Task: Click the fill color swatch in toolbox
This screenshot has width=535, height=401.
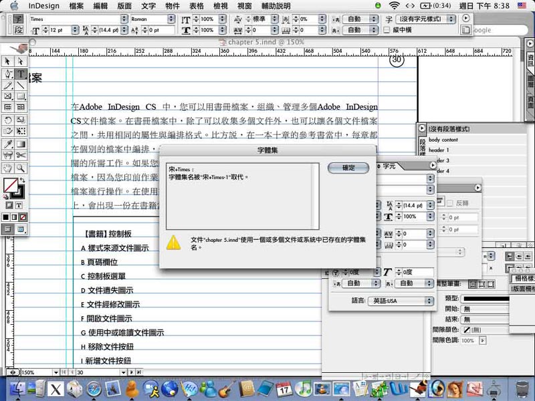Action: [x=11, y=184]
